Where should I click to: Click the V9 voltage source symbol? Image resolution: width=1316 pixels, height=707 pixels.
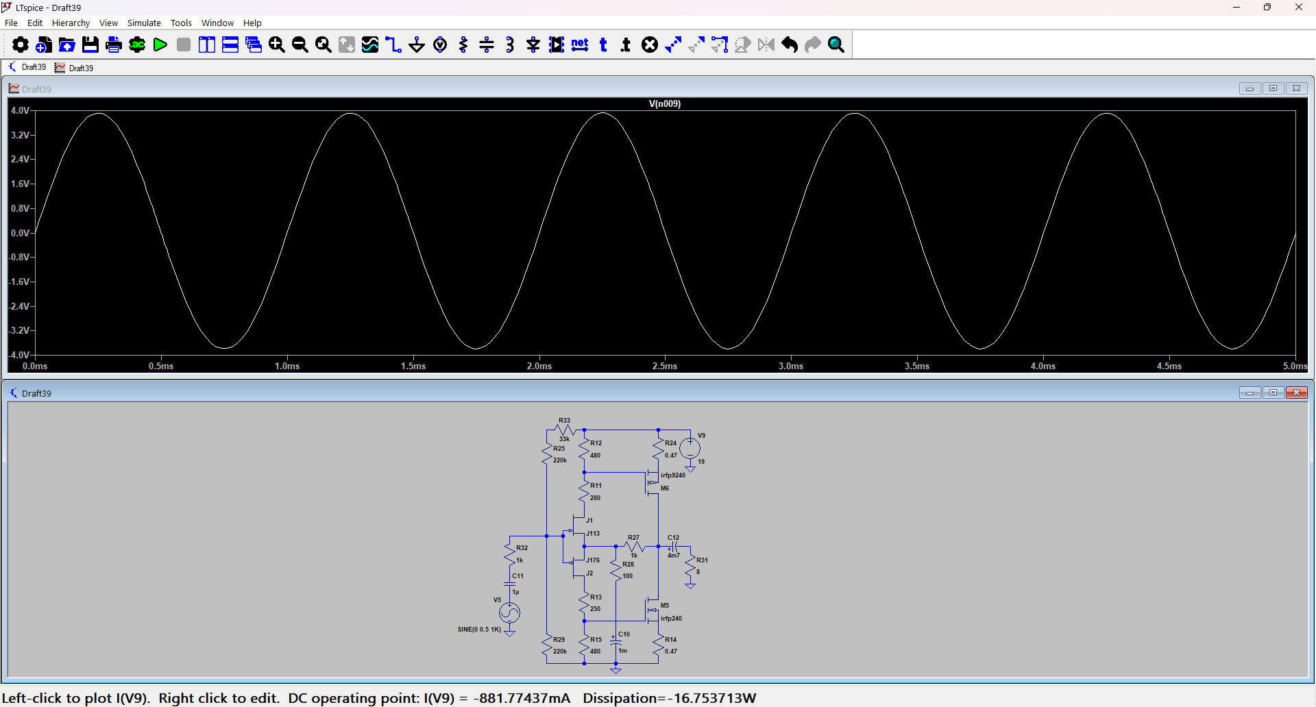[x=690, y=449]
